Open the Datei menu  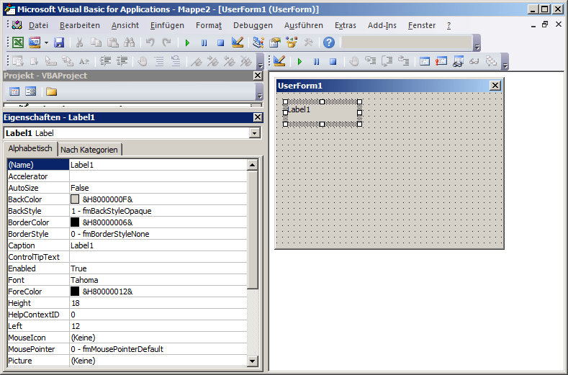38,25
